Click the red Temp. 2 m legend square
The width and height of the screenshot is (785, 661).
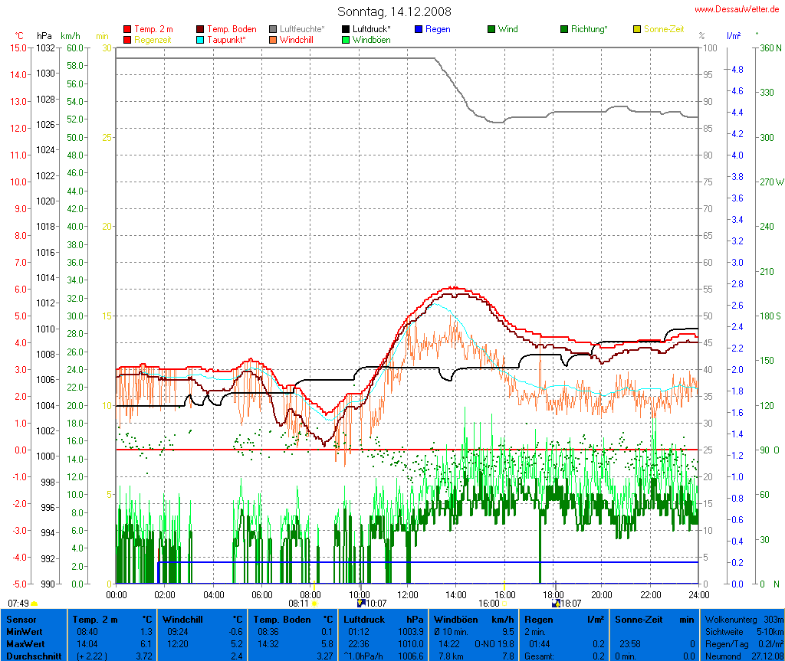click(127, 29)
